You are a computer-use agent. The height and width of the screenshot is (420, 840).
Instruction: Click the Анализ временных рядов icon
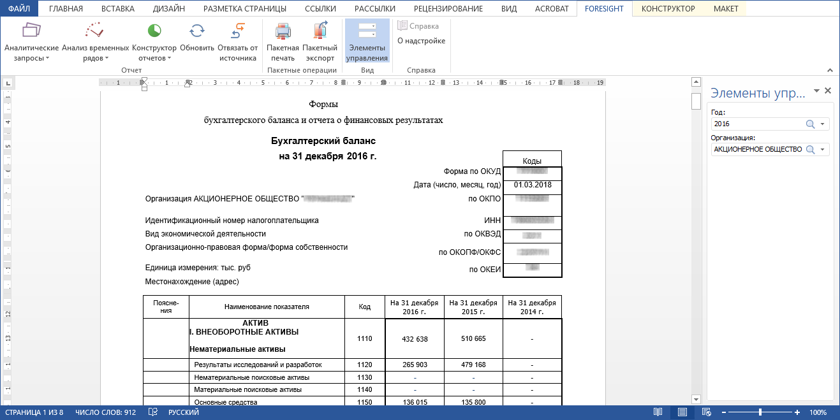click(x=93, y=31)
